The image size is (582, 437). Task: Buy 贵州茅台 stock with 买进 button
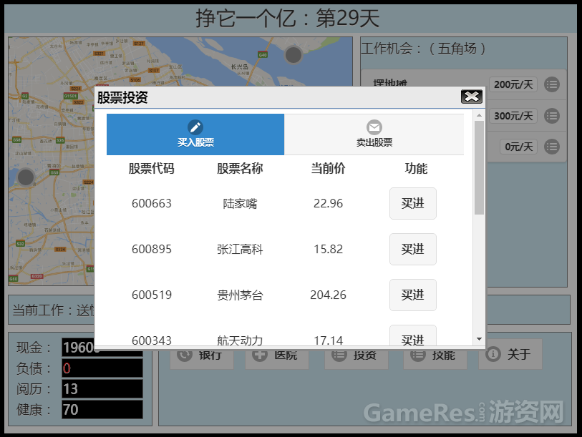[x=412, y=295]
